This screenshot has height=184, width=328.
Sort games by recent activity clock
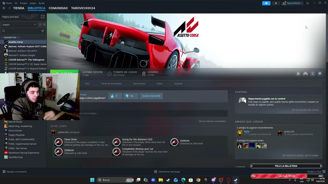pyautogui.click(x=40, y=25)
